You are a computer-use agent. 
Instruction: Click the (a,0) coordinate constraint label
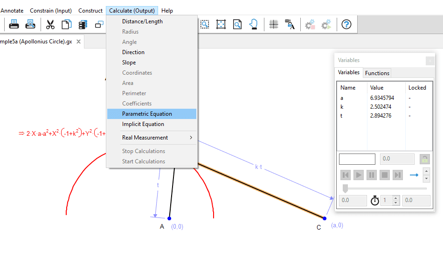[x=337, y=225]
